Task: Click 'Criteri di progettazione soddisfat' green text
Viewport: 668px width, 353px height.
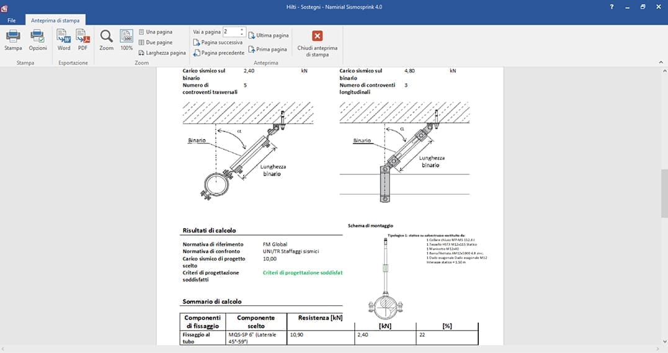Action: tap(303, 272)
